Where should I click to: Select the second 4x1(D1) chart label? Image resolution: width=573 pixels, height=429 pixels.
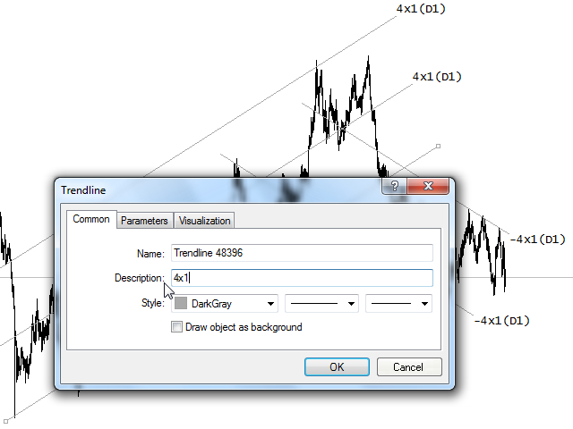[x=437, y=77]
